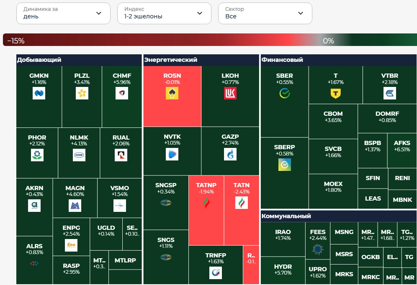Select the HYDR +5.70% tile

(283, 270)
